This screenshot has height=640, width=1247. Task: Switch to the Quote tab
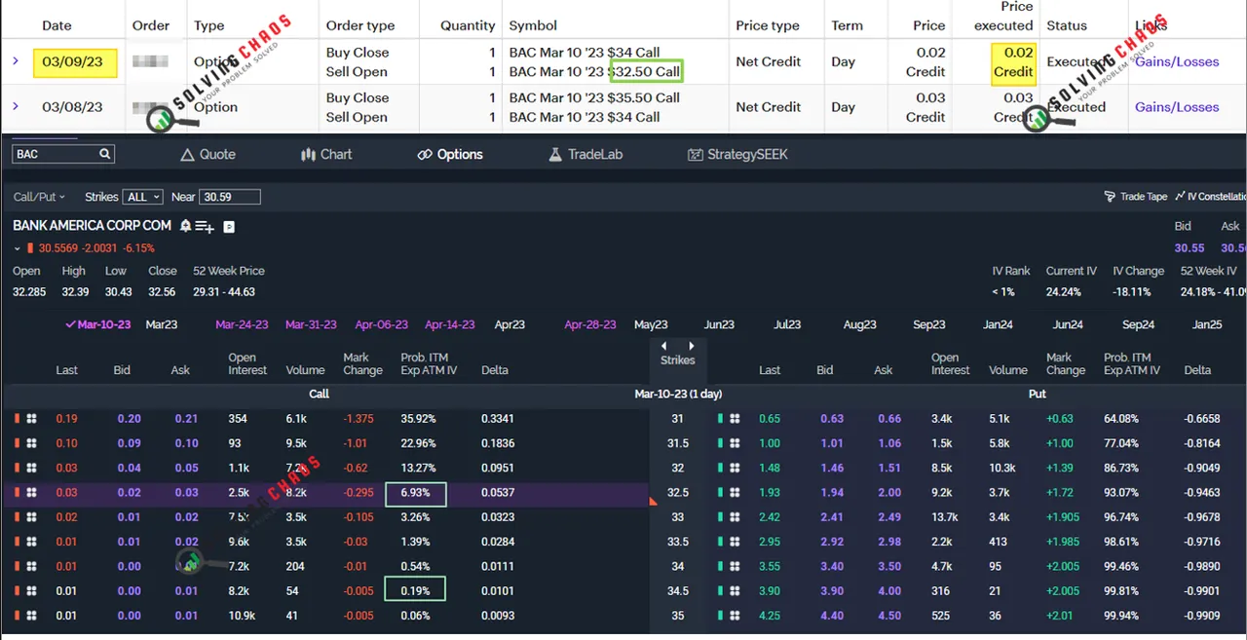pos(208,154)
